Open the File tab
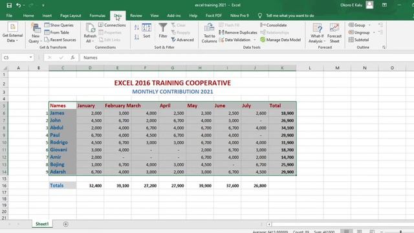This screenshot has height=233, width=414. point(9,16)
